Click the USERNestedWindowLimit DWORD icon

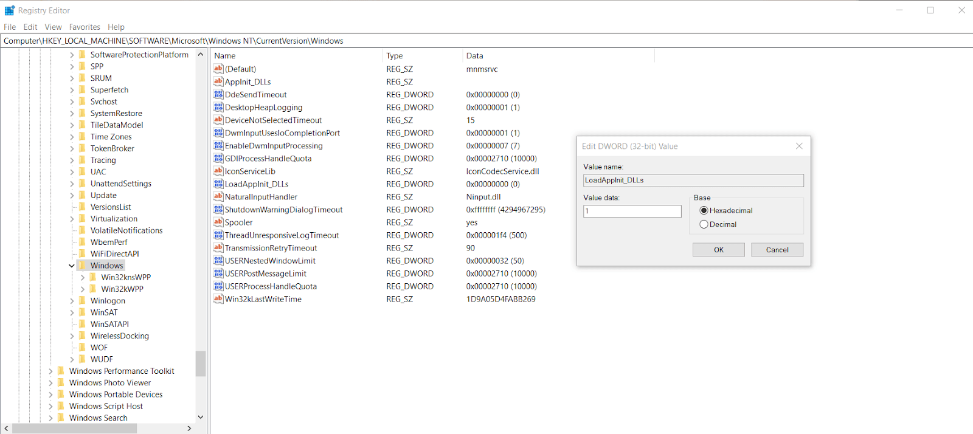pos(218,260)
